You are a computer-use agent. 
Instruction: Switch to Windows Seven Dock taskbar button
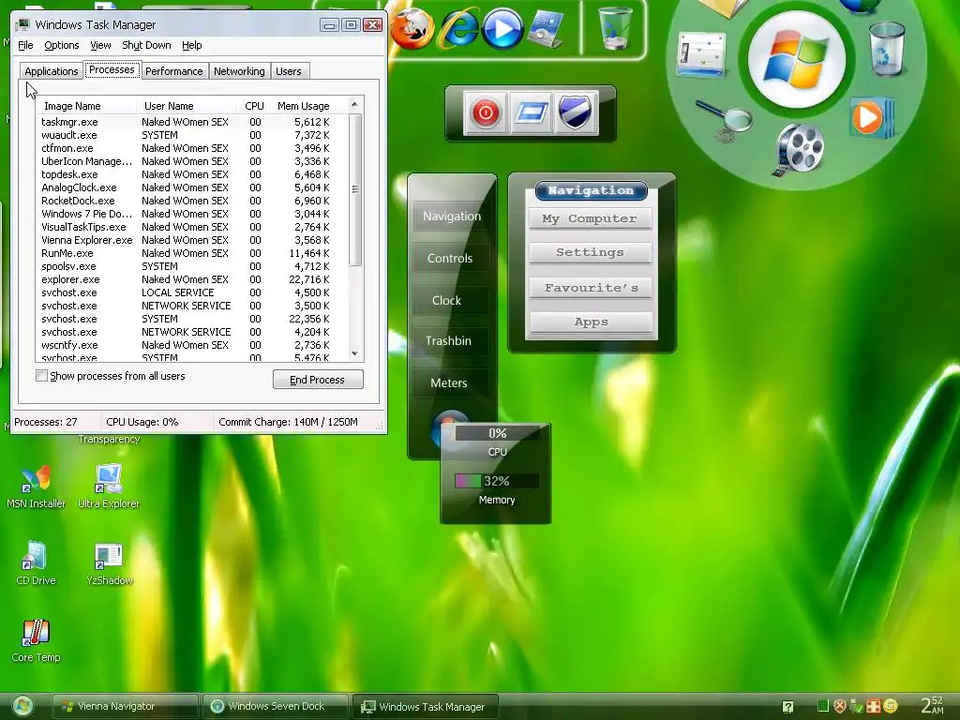click(x=275, y=707)
